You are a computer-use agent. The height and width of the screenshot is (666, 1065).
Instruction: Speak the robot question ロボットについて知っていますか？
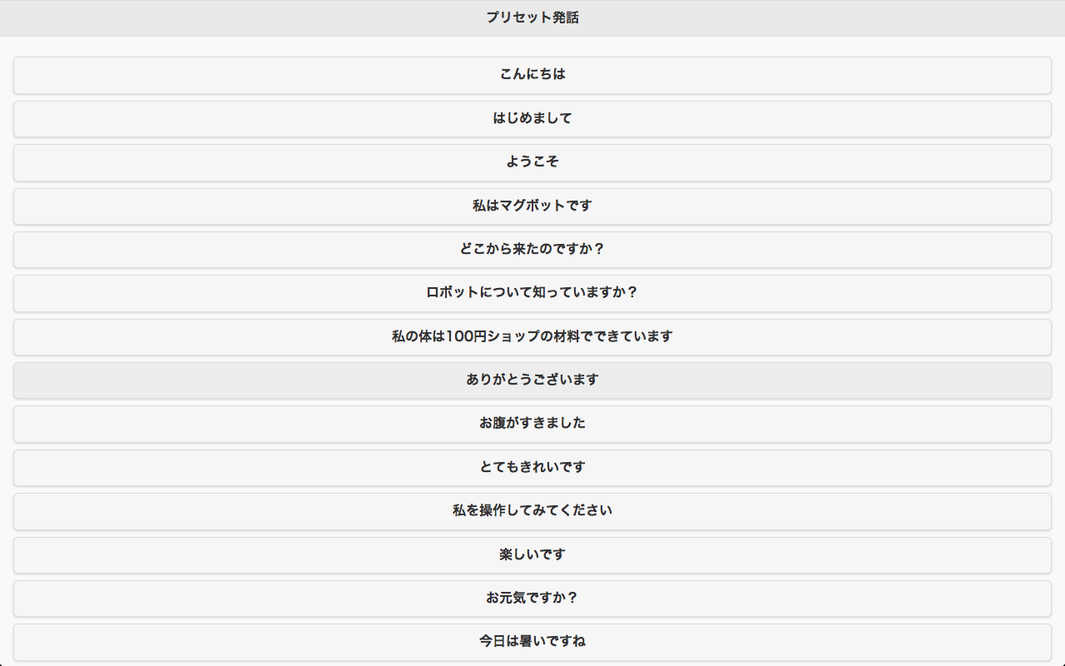click(532, 293)
